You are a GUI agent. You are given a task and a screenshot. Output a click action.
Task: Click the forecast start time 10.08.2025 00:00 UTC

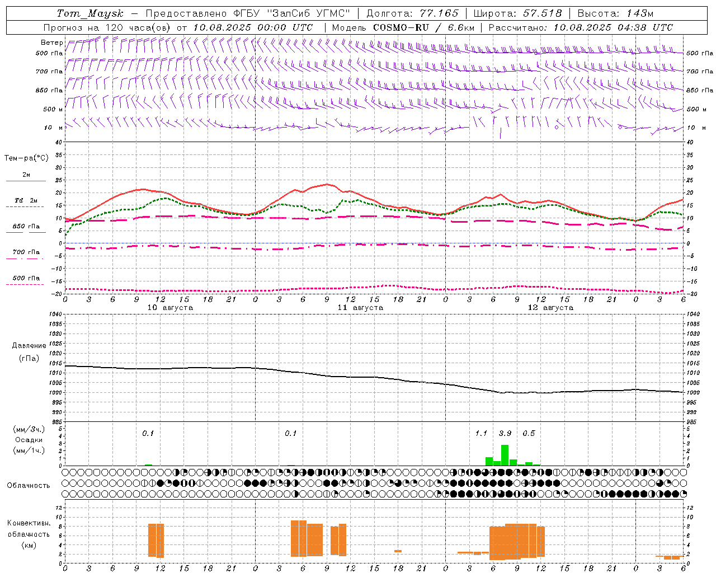point(253,27)
